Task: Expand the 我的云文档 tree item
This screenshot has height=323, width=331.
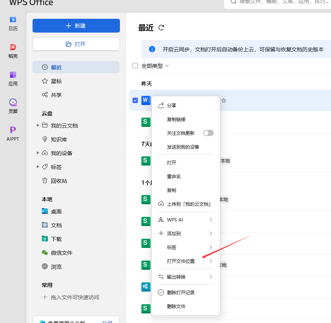Action: coord(38,125)
